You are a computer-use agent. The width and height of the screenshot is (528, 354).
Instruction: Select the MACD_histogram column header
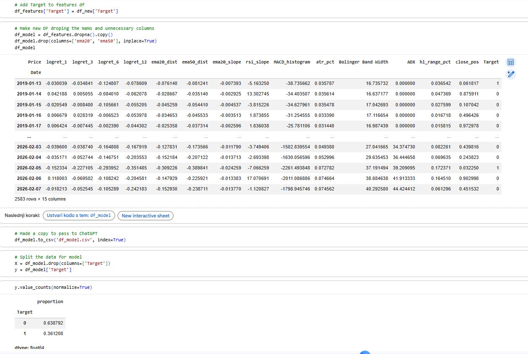(292, 62)
